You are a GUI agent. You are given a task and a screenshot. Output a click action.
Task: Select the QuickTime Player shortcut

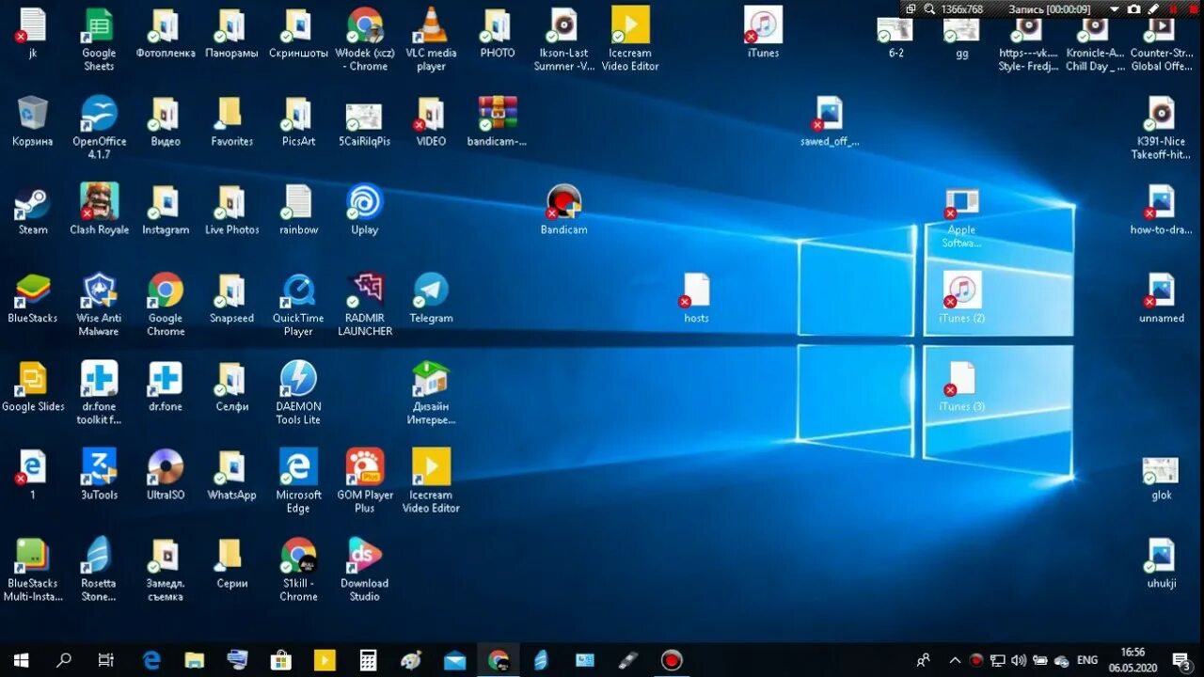[298, 304]
